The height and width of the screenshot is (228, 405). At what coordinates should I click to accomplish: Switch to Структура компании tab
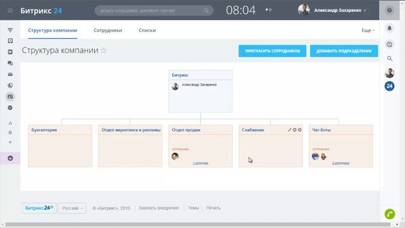(53, 30)
